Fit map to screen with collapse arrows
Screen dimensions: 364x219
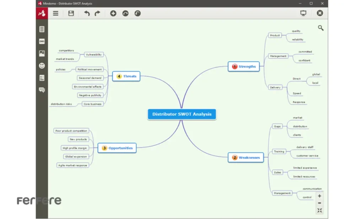pyautogui.click(x=320, y=210)
